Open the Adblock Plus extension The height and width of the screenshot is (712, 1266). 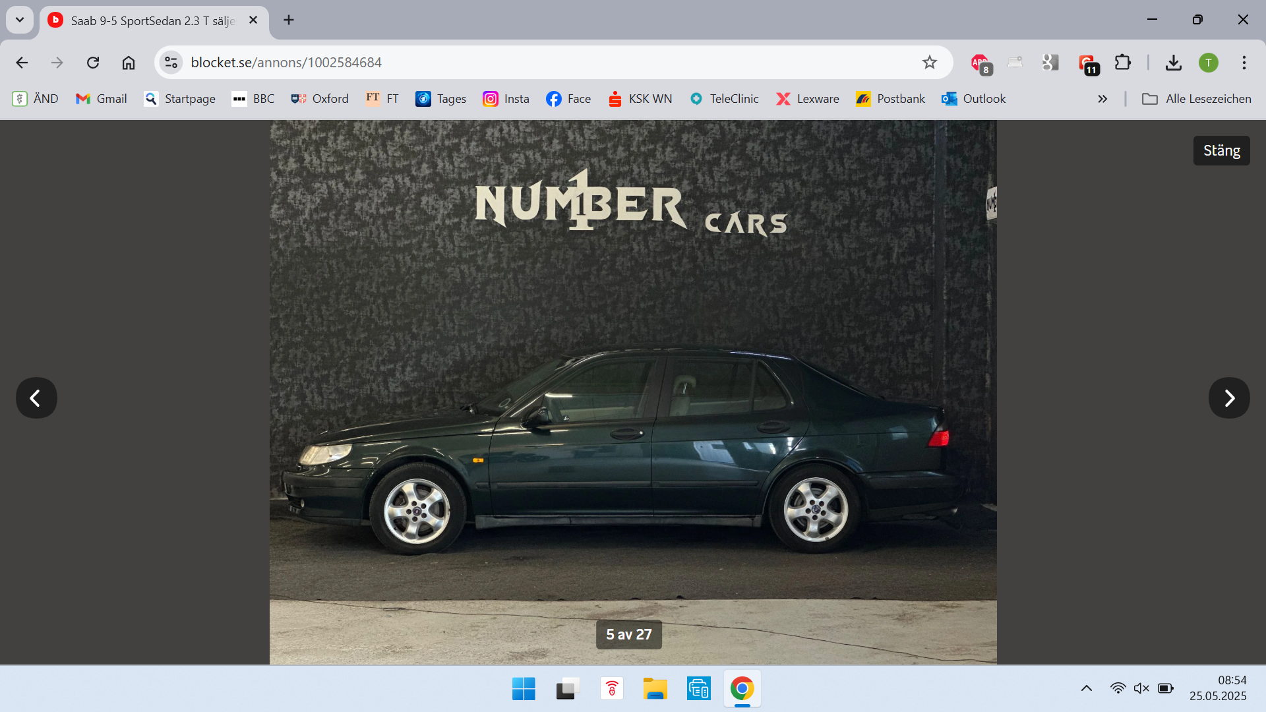coord(980,63)
